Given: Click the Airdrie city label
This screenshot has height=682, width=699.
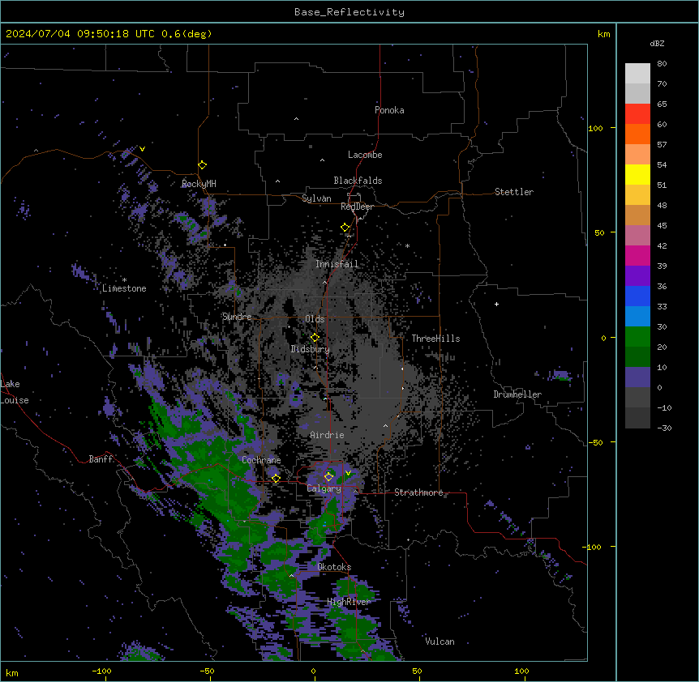Looking at the screenshot, I should (x=327, y=435).
